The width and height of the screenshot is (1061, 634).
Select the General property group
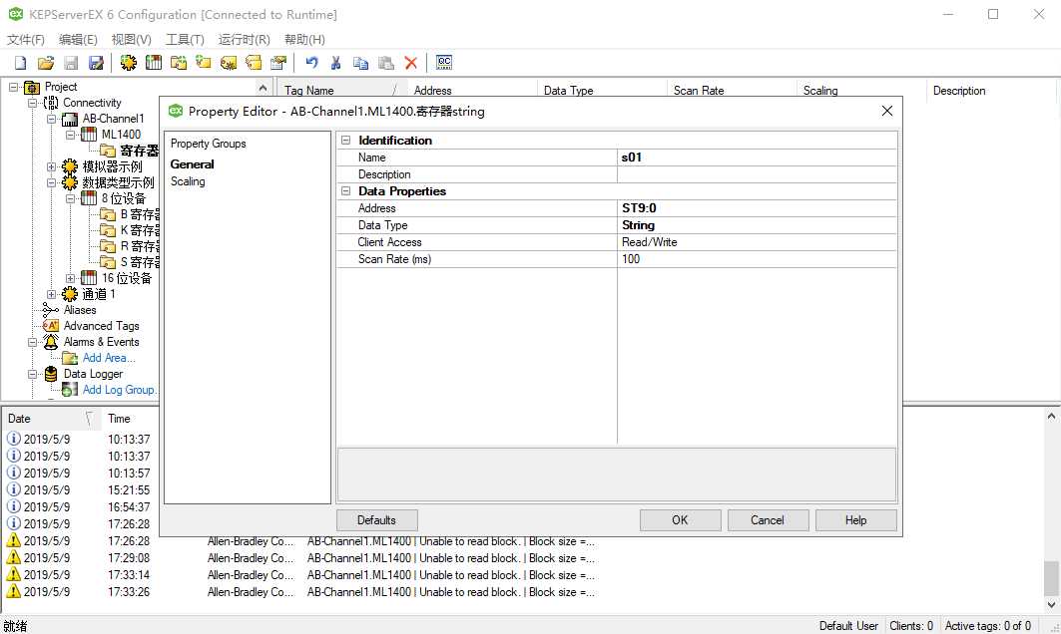click(193, 164)
